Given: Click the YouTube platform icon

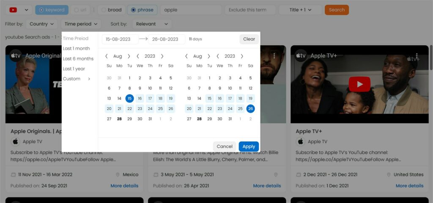Looking at the screenshot, I should [x=13, y=10].
